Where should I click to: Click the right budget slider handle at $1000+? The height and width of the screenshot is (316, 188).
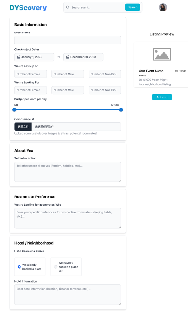tap(121, 109)
